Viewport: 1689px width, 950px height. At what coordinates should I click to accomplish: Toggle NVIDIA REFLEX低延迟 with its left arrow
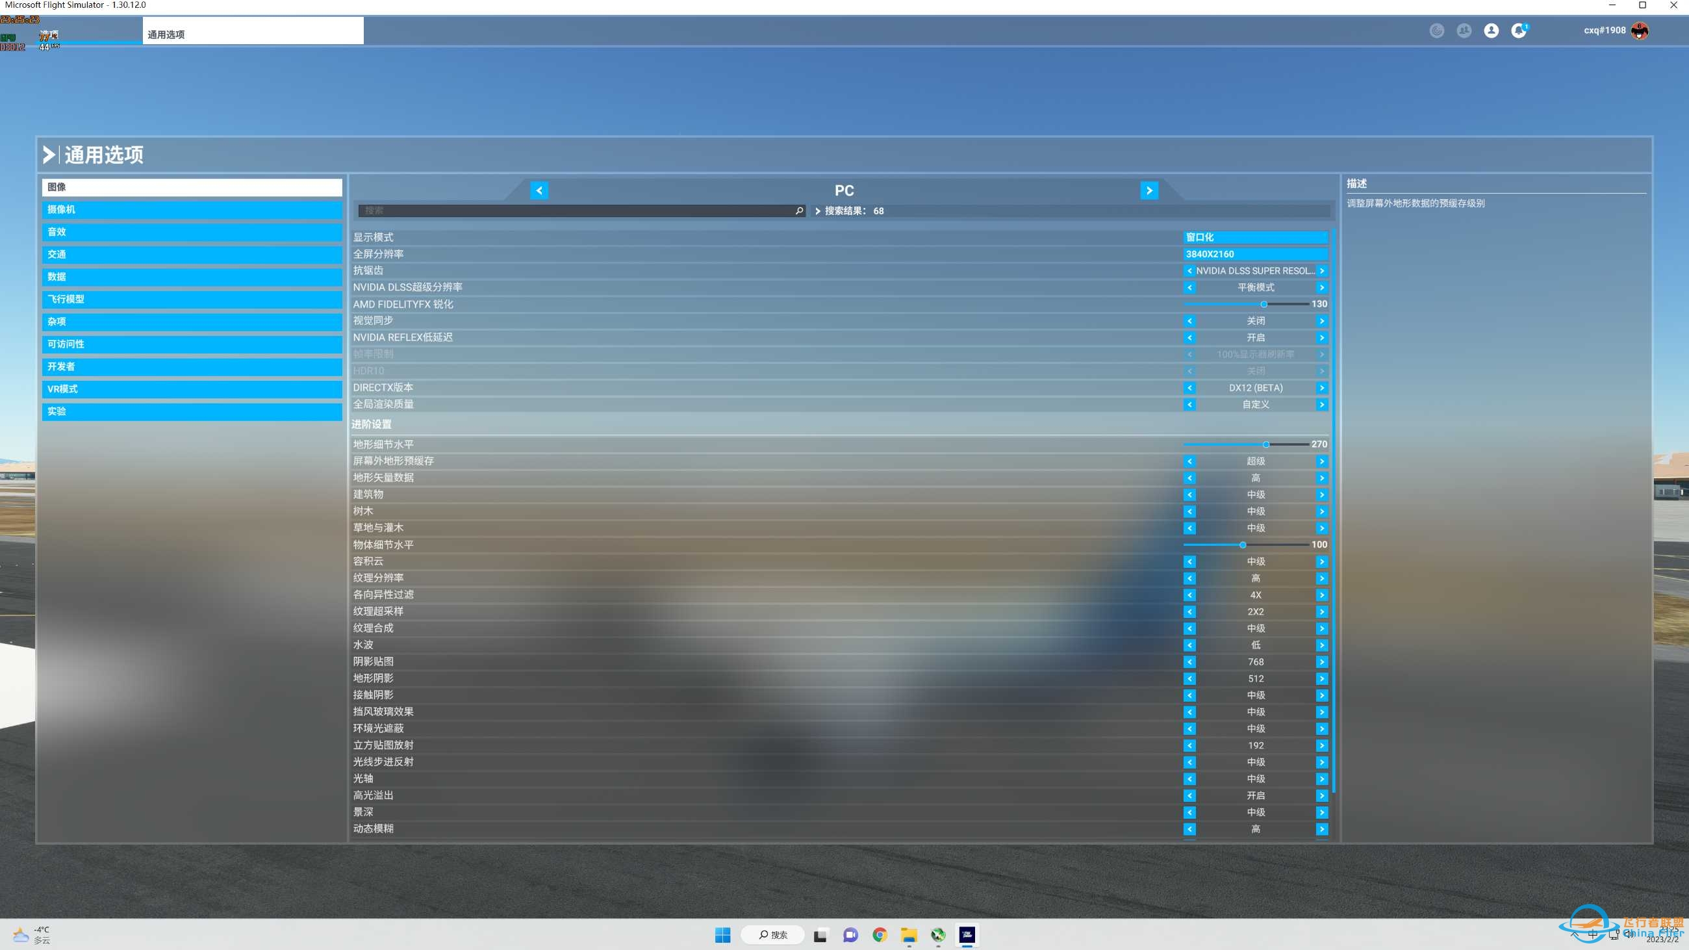(1189, 338)
